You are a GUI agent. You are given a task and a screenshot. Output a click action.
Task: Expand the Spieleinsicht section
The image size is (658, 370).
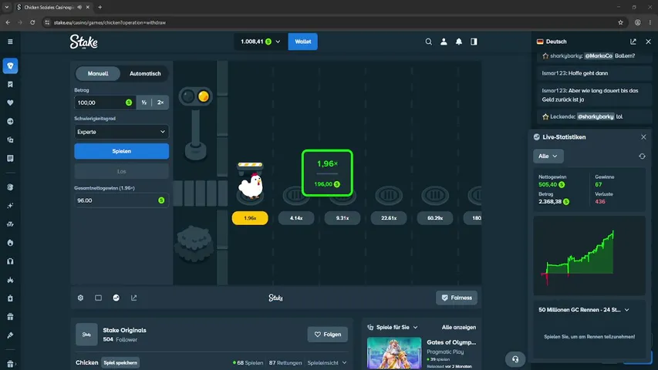point(327,363)
